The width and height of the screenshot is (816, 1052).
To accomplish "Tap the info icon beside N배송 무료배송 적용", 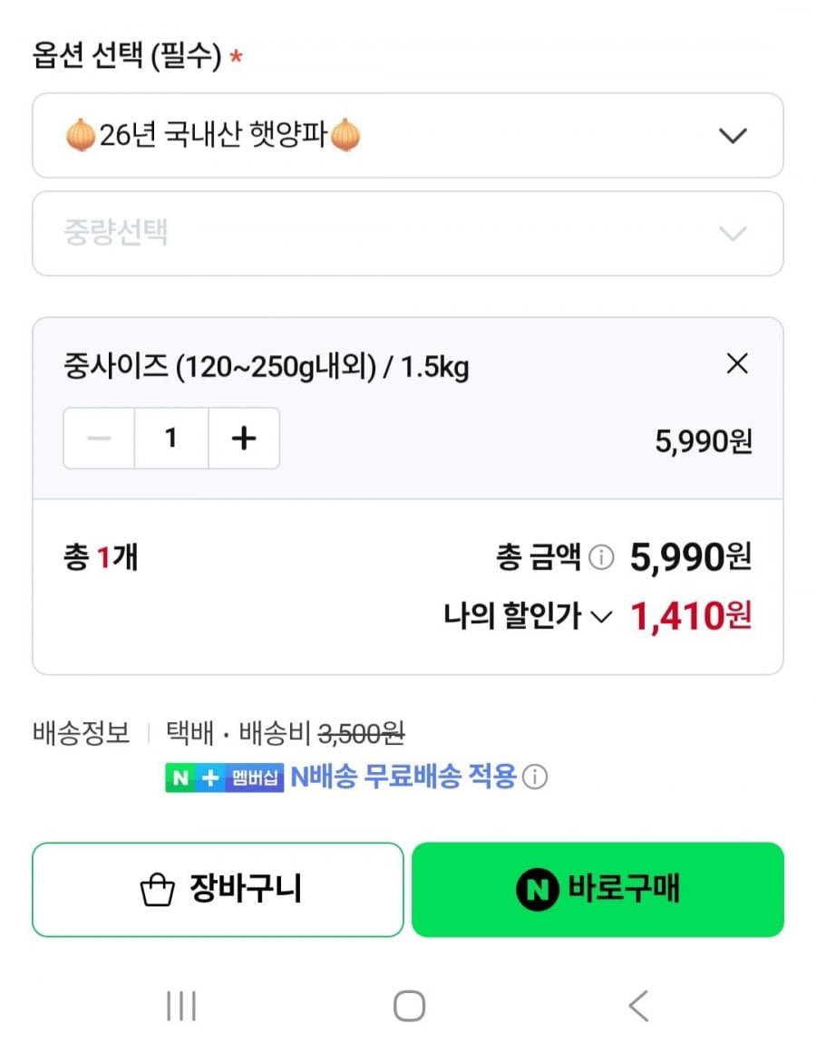I will (x=535, y=777).
